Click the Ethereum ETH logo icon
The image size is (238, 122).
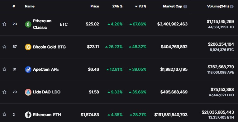coord(28,115)
